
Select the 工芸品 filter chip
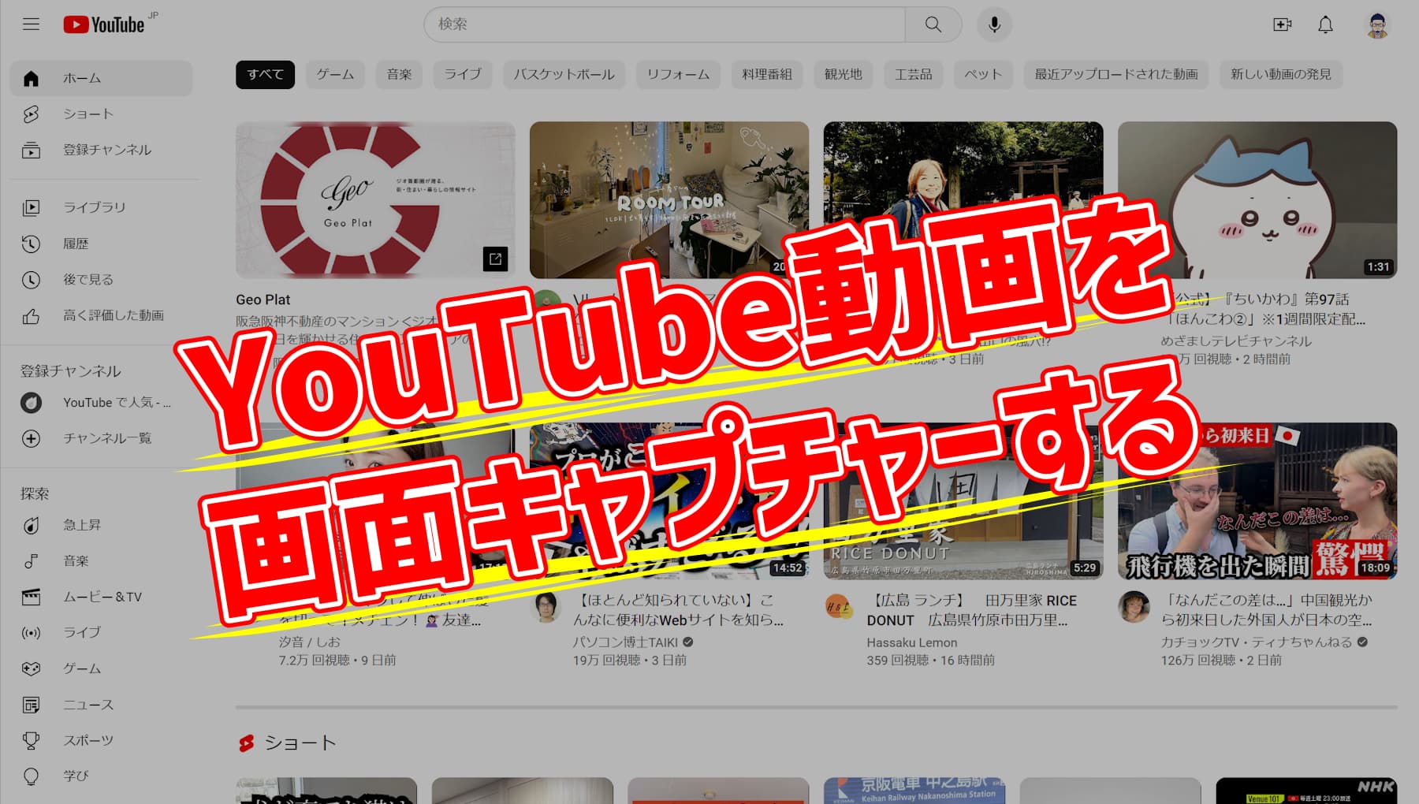pos(913,75)
